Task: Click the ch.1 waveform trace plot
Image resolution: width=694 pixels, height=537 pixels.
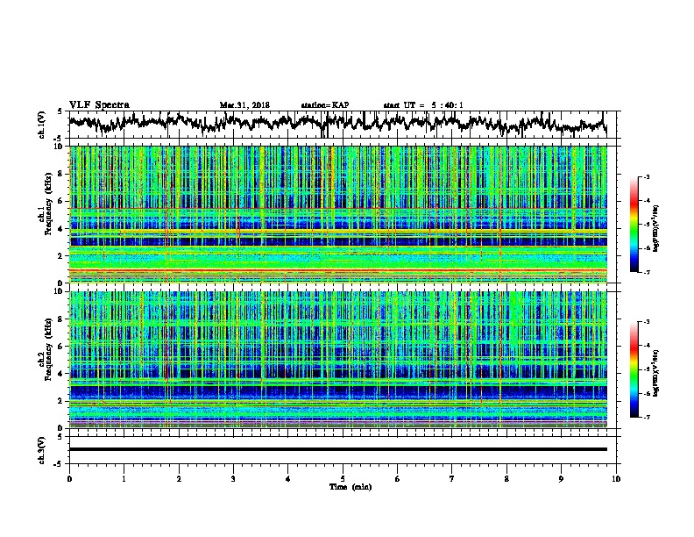Action: (x=338, y=124)
